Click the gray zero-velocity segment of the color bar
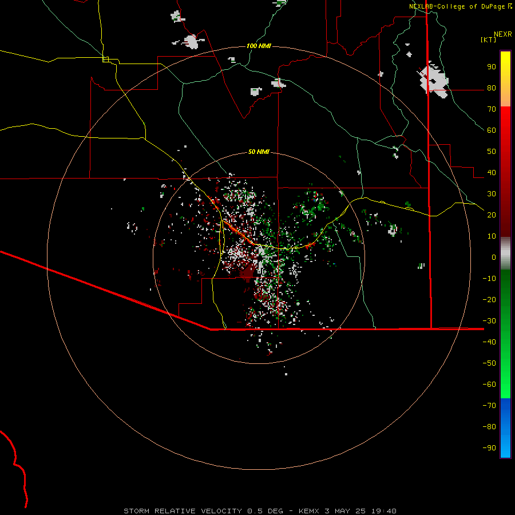The image size is (515, 515). click(x=505, y=253)
